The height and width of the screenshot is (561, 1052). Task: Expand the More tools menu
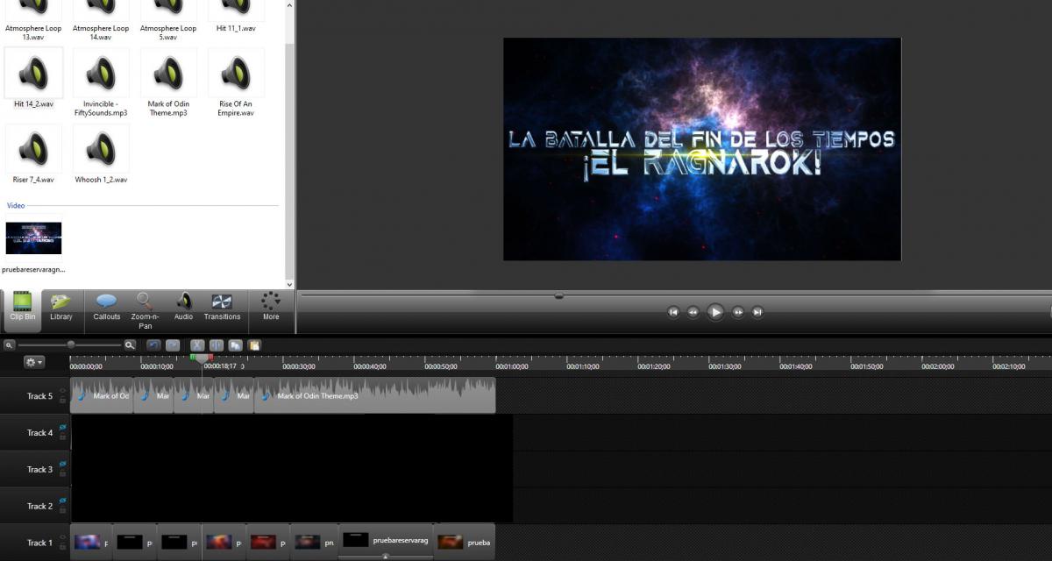(271, 307)
